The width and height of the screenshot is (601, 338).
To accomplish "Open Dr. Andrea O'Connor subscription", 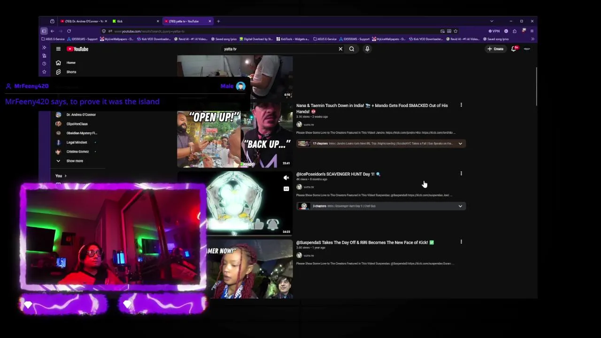I will pyautogui.click(x=76, y=115).
